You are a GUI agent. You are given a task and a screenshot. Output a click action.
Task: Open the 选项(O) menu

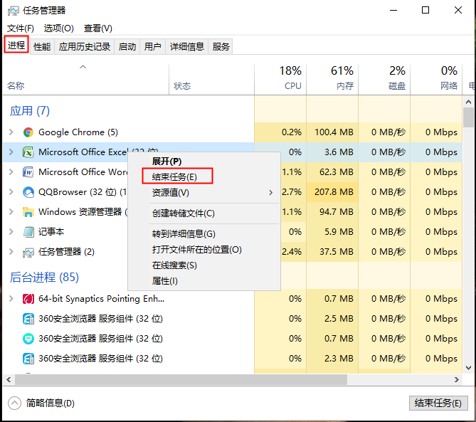click(59, 28)
